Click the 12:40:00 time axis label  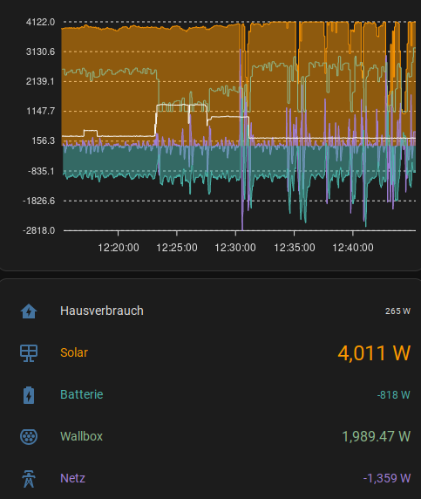click(353, 248)
